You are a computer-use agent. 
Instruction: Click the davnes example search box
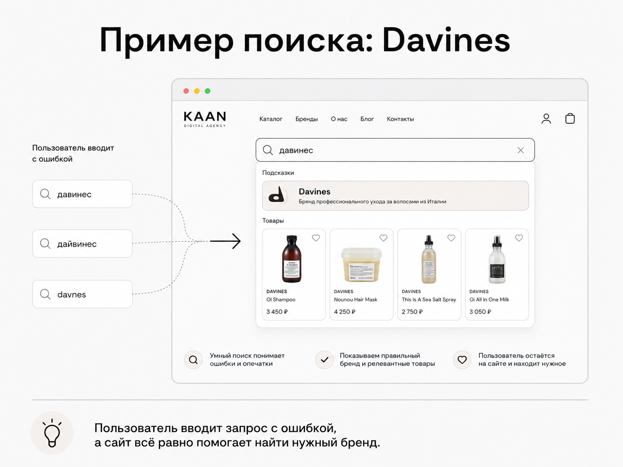82,294
